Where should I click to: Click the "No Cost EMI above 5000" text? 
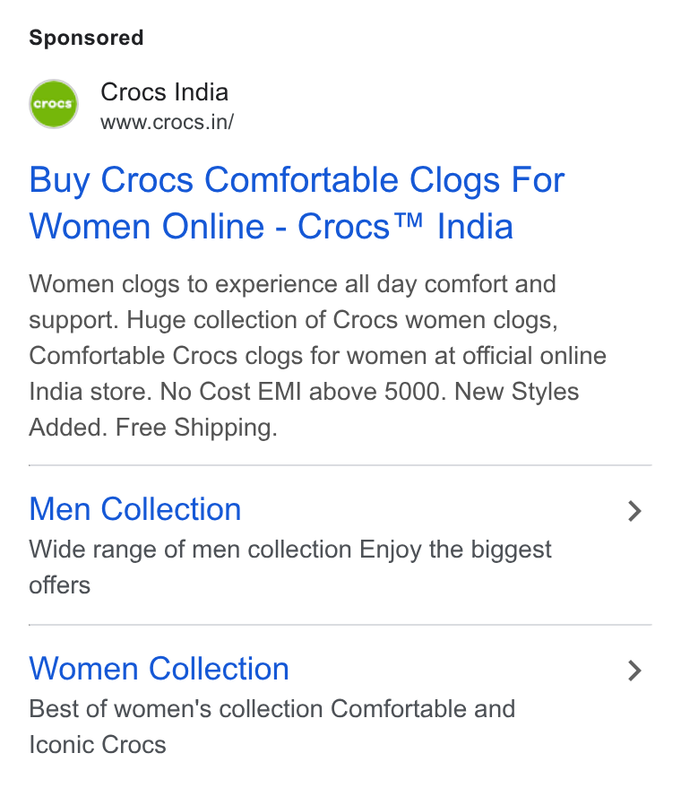[300, 391]
